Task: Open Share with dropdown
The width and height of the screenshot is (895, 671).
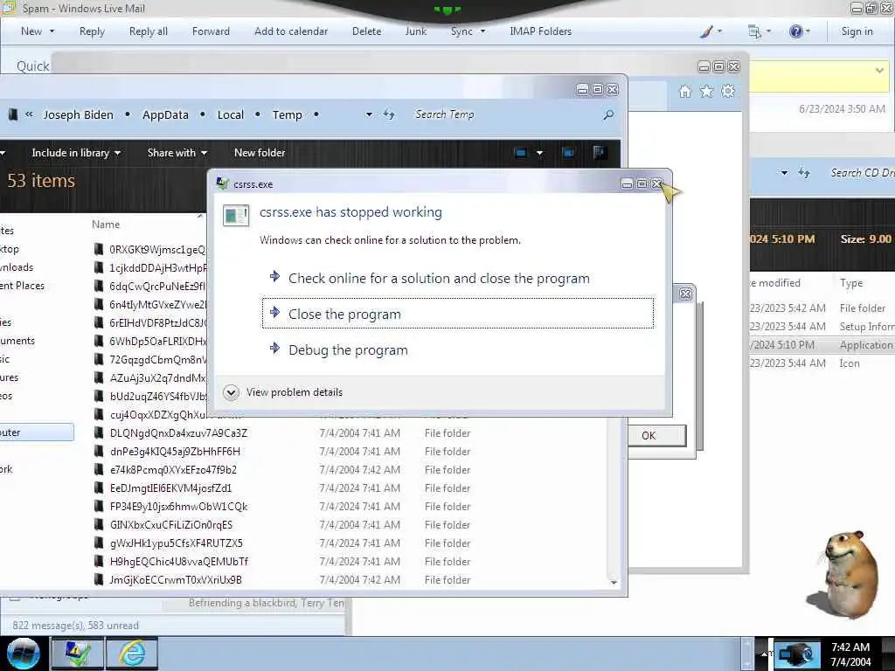Action: pyautogui.click(x=177, y=153)
